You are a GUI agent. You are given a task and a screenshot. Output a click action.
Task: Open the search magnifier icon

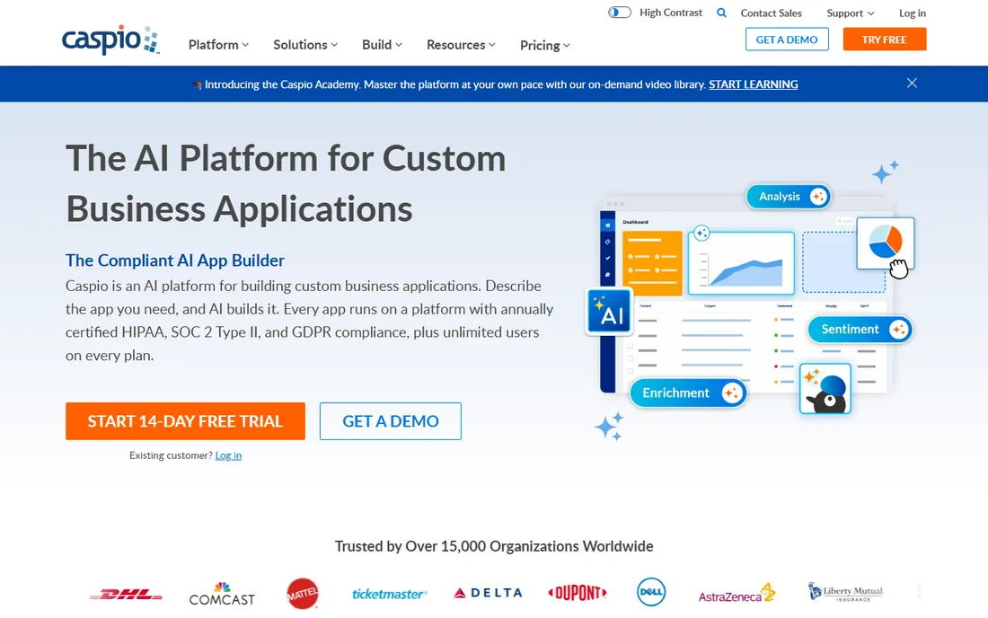pos(721,13)
